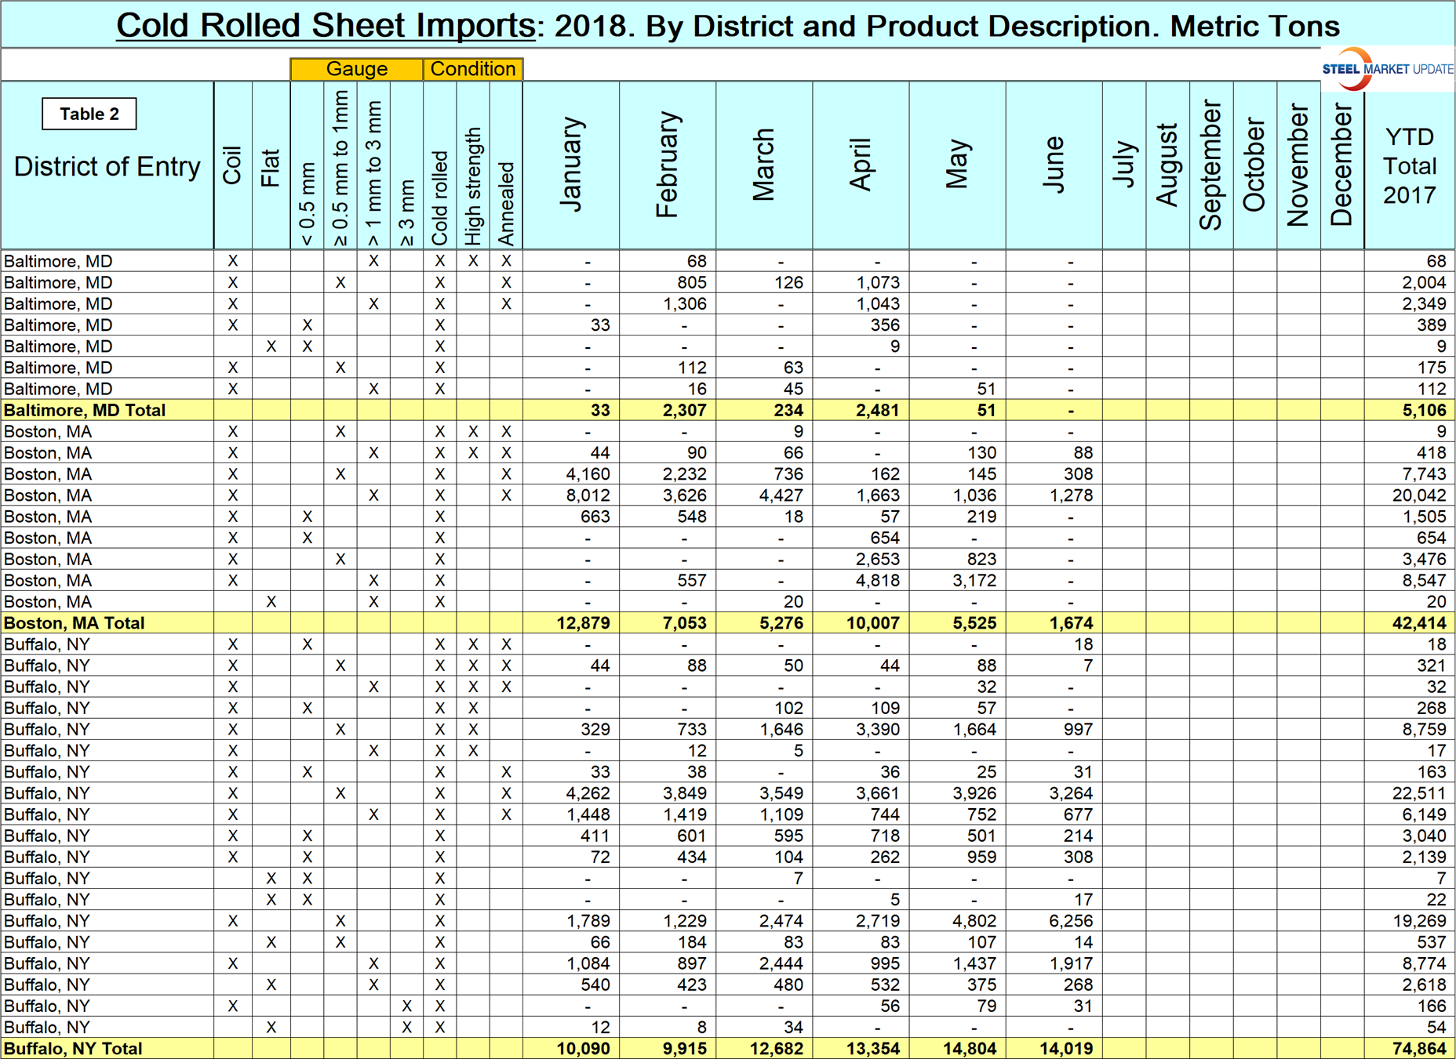The image size is (1456, 1059).
Task: Click the Coil column header
Action: point(233,165)
